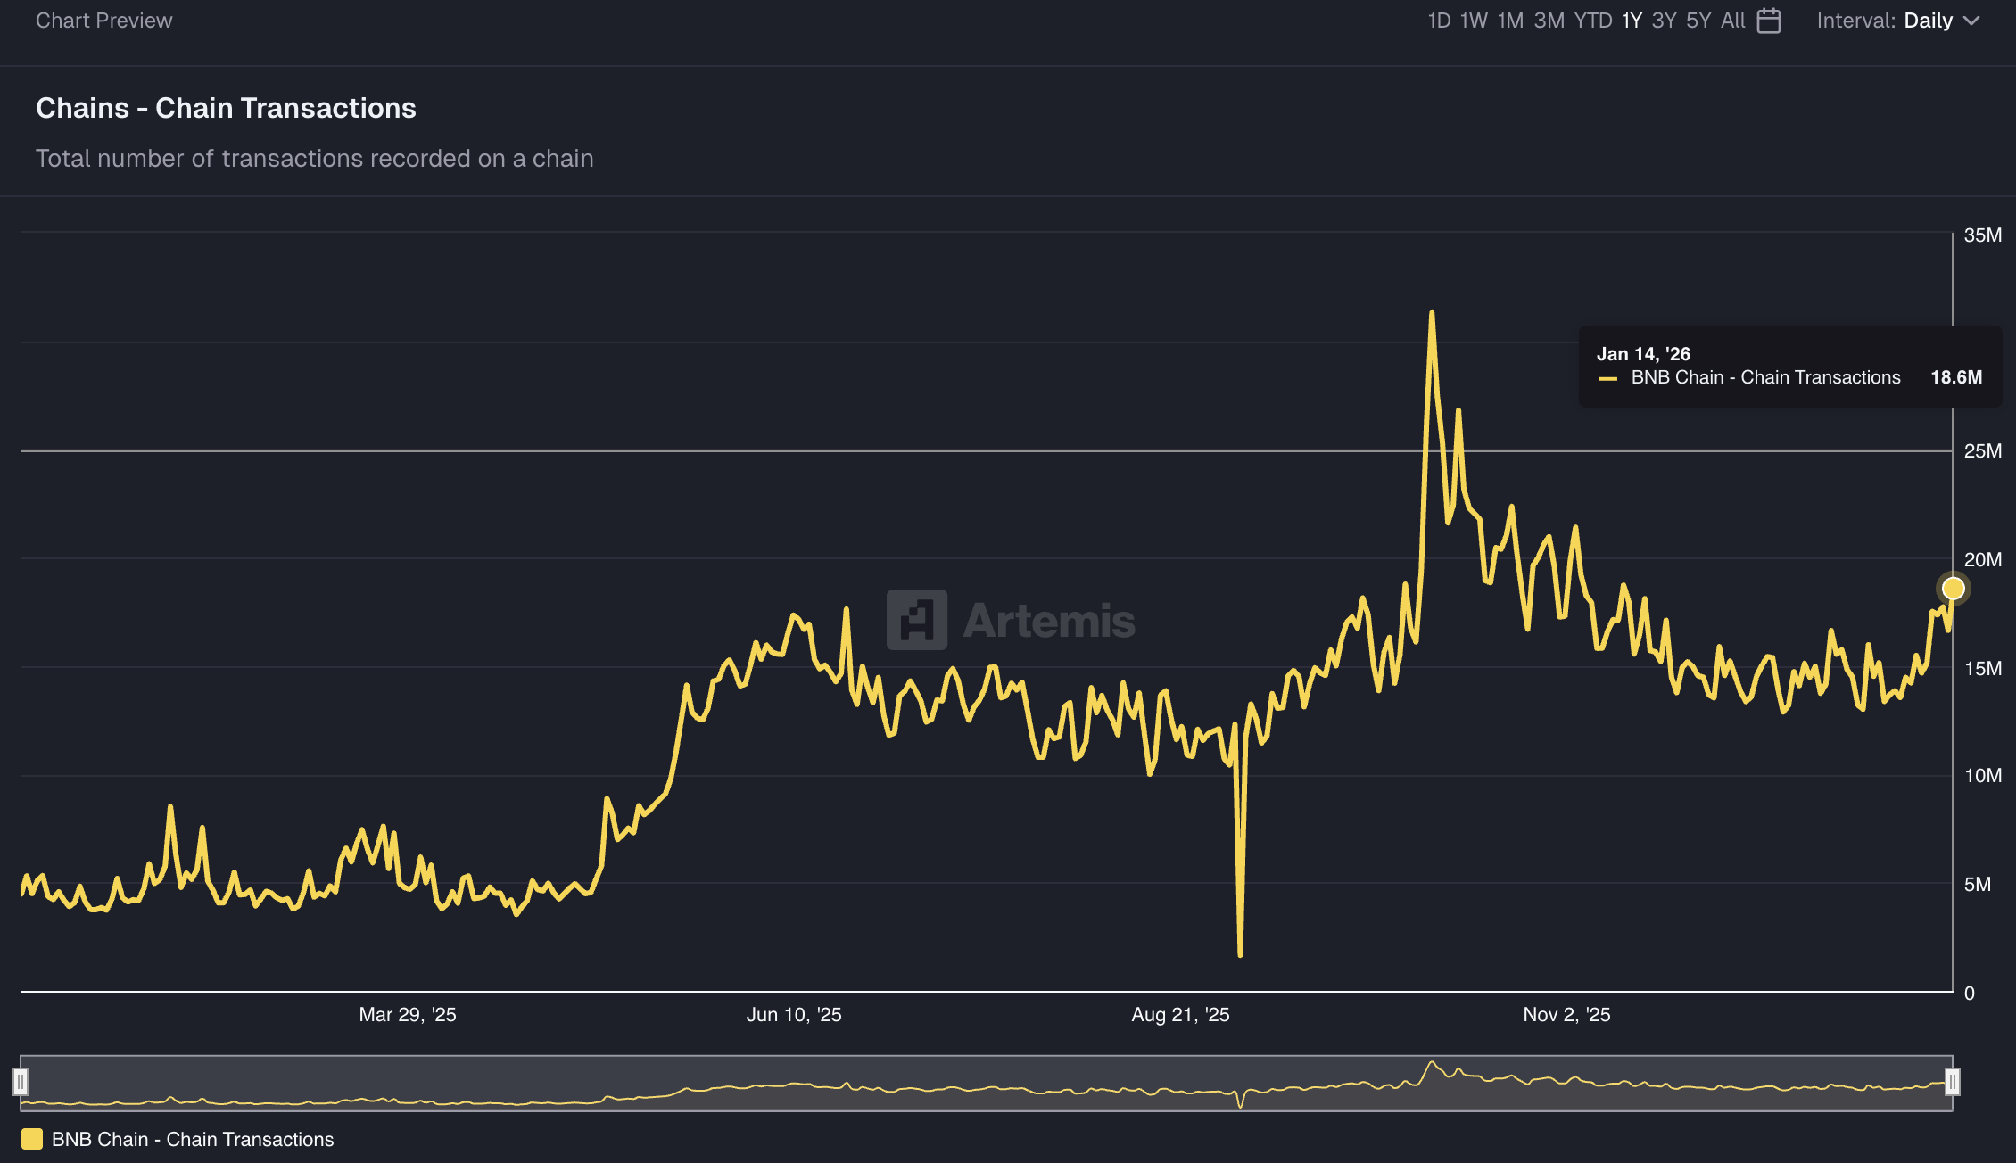Open the calendar date picker icon

pyautogui.click(x=1768, y=21)
